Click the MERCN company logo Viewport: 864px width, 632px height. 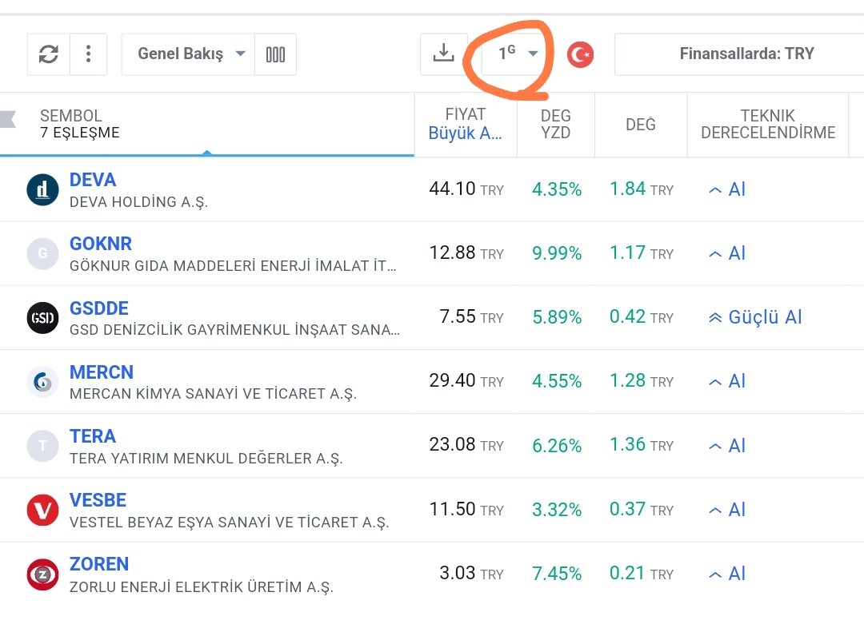click(x=42, y=381)
